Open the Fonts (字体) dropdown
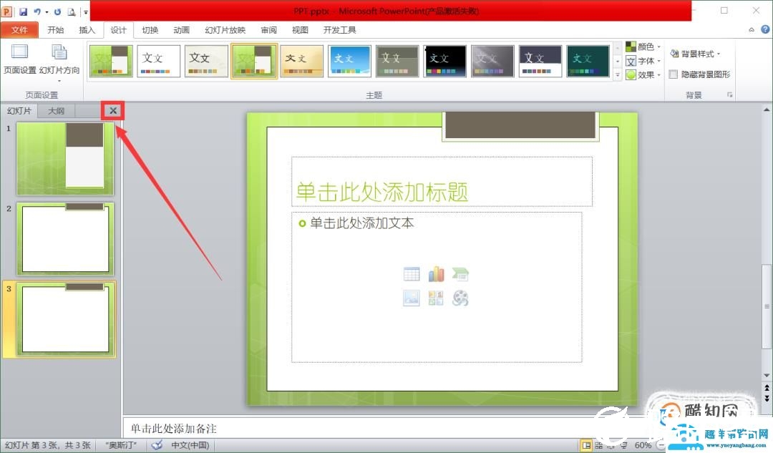The width and height of the screenshot is (773, 453). pos(643,61)
